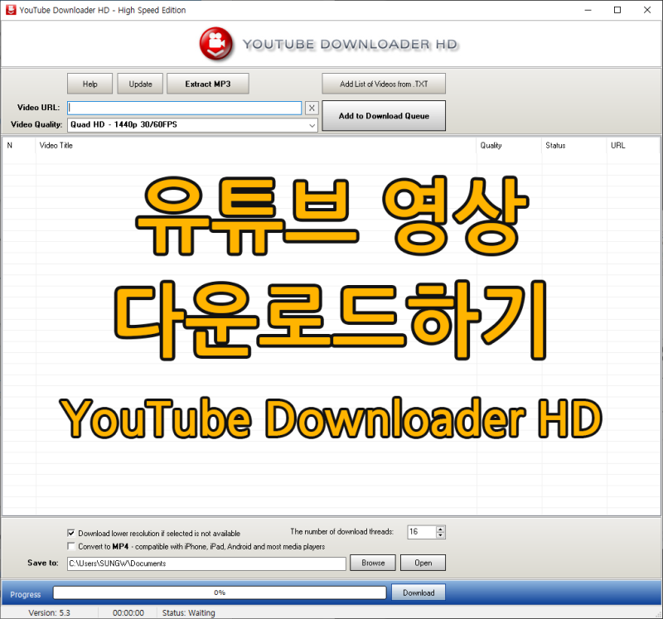The height and width of the screenshot is (619, 663).
Task: Click the Status column header
Action: [x=574, y=146]
